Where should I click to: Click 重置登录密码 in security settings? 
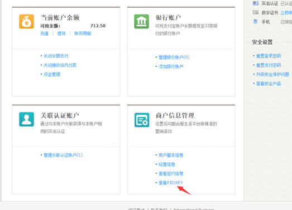[269, 56]
